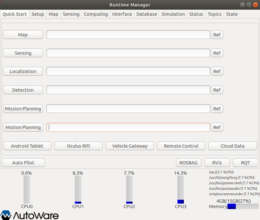
Task: Minimize the Runtime Manager window
Action: pos(243,5)
